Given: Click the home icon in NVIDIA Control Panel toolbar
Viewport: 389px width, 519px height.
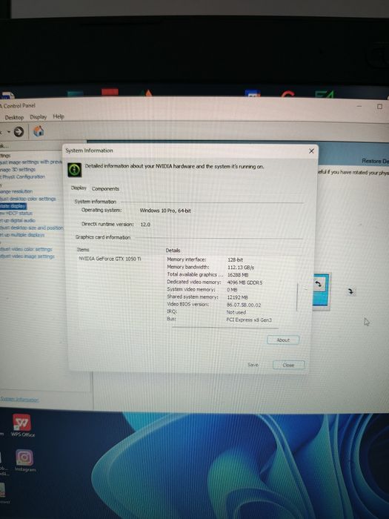Looking at the screenshot, I should point(39,131).
